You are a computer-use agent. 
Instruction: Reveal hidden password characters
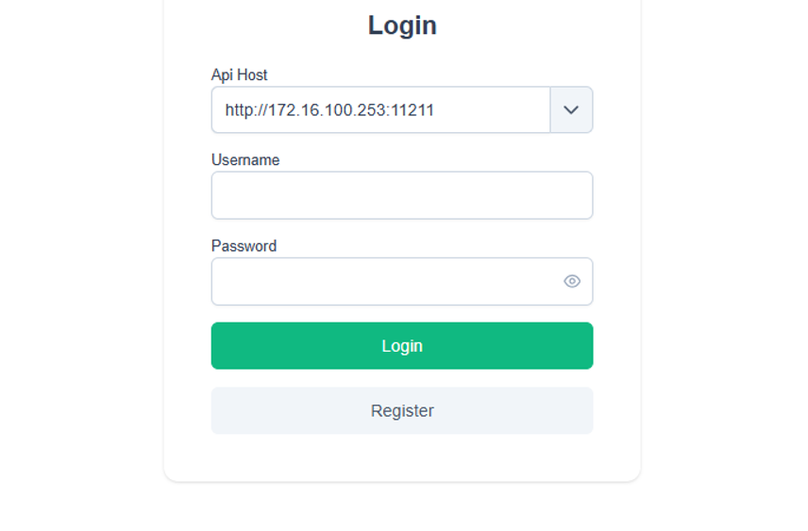572,281
